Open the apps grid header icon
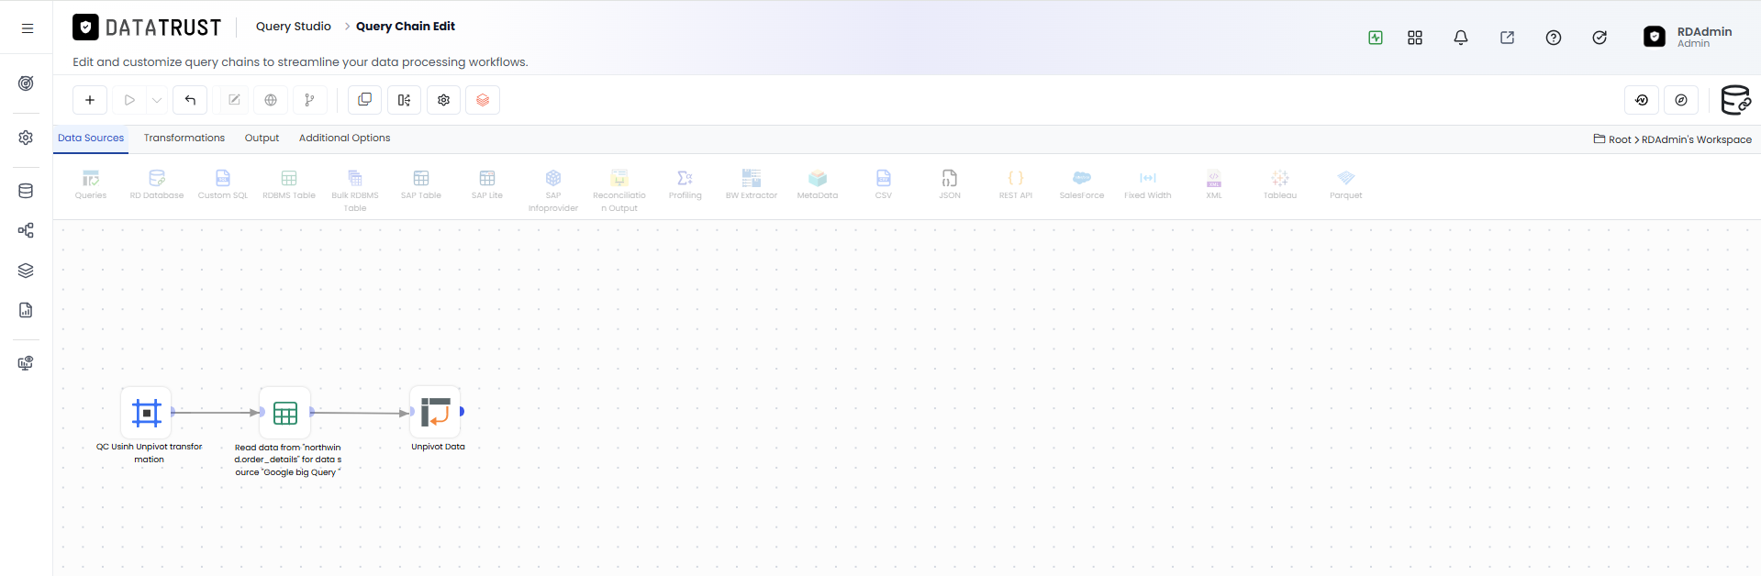 pyautogui.click(x=1415, y=38)
